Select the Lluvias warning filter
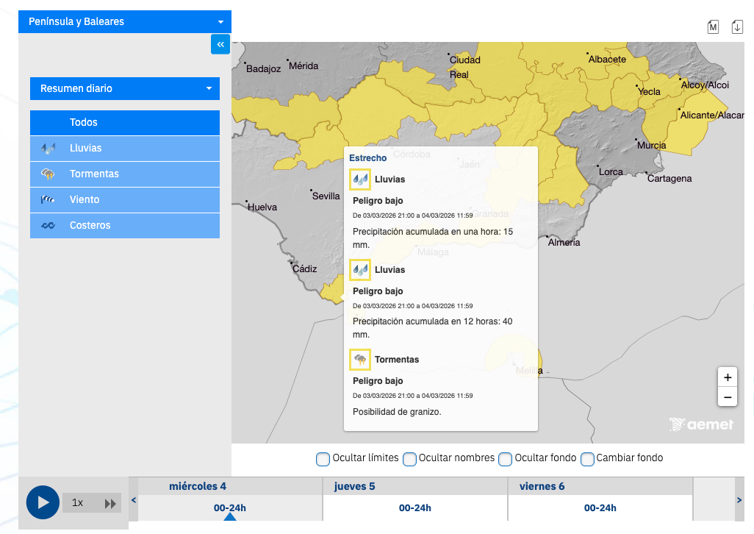Screen dimensions: 754x534 pos(125,149)
